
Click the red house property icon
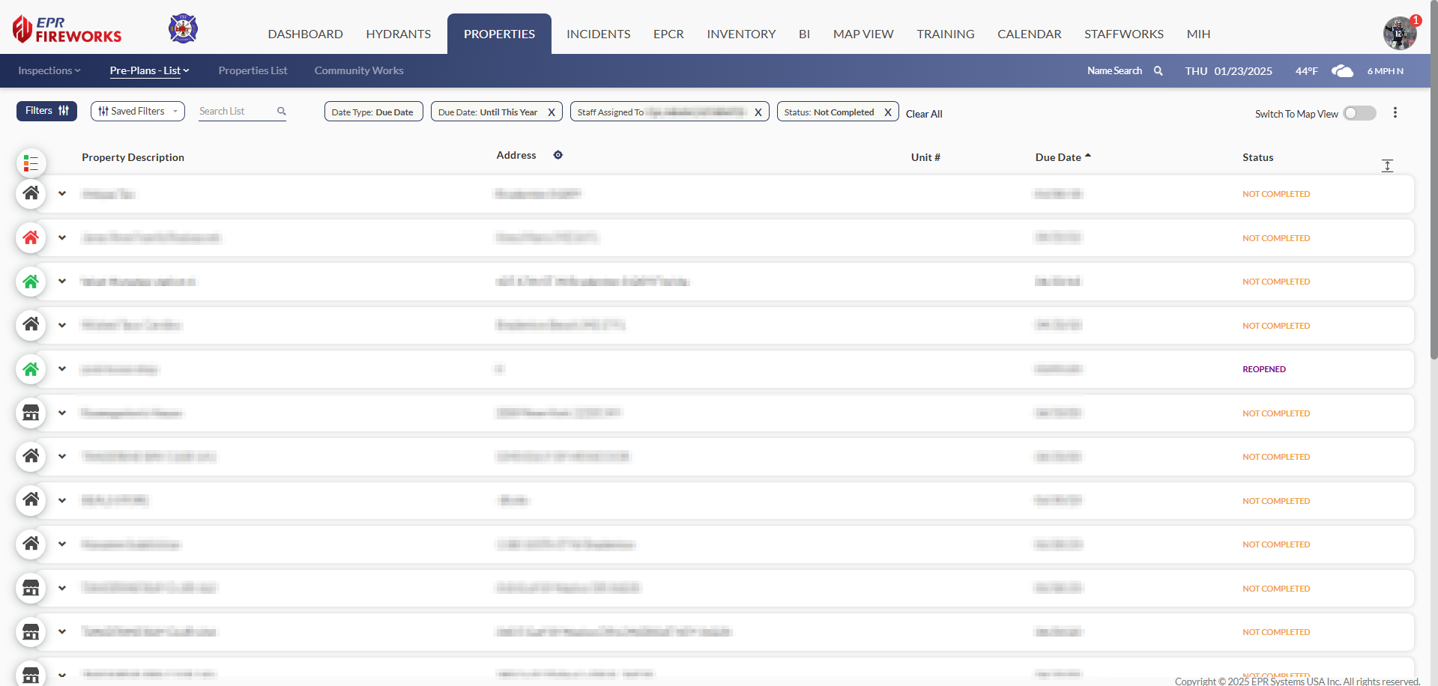pos(31,237)
